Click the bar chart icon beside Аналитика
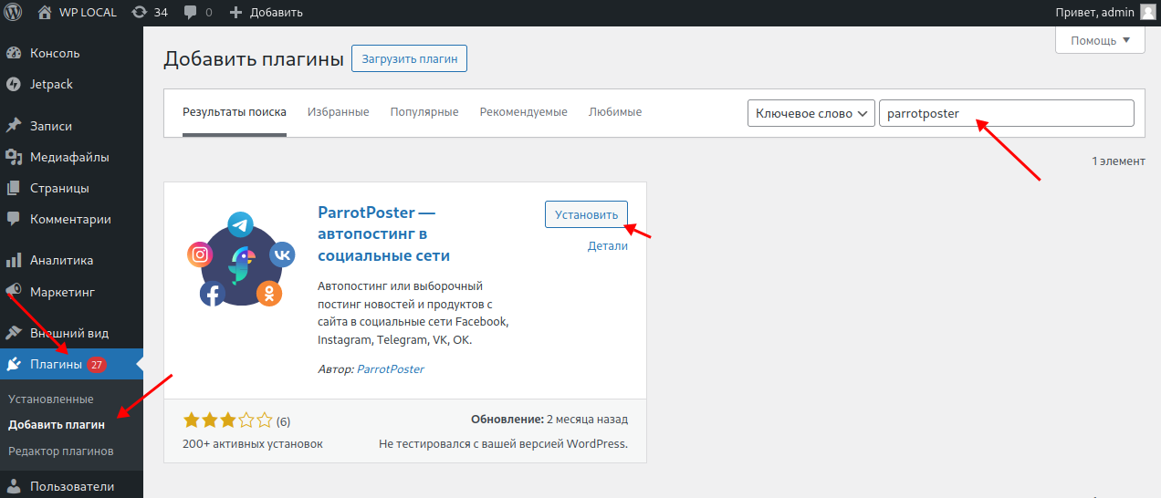The height and width of the screenshot is (498, 1161). [14, 260]
